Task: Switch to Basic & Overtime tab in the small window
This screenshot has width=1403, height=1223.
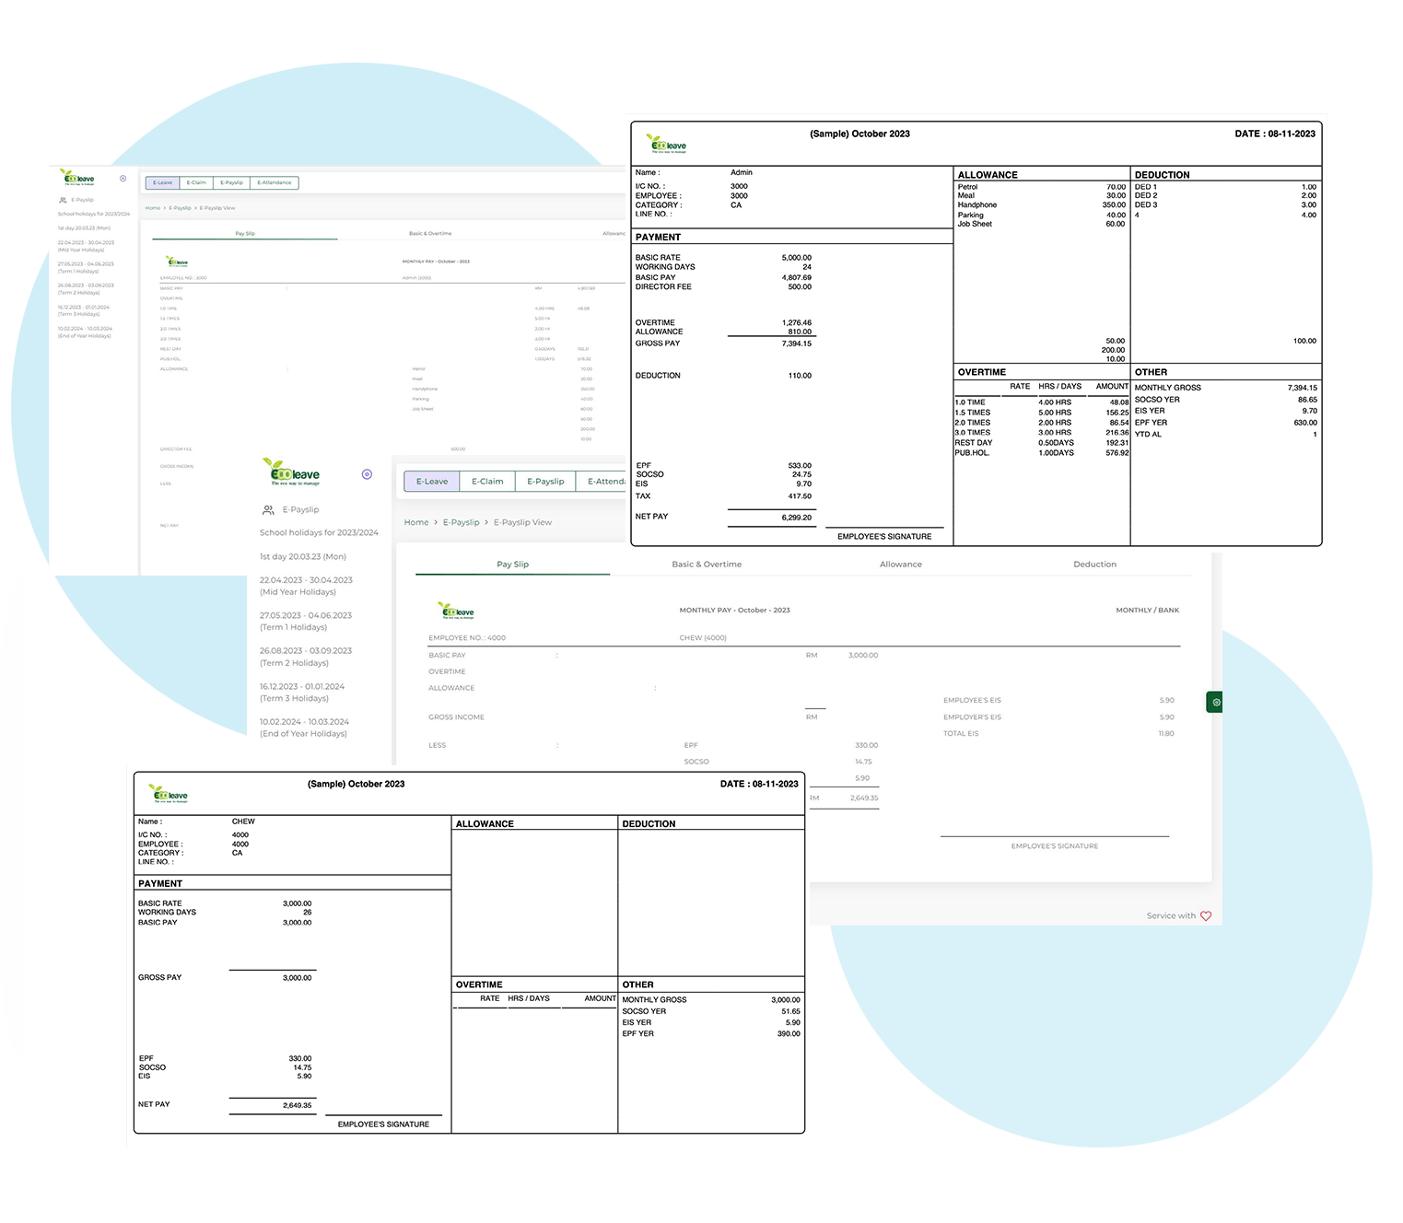Action: pyautogui.click(x=430, y=233)
